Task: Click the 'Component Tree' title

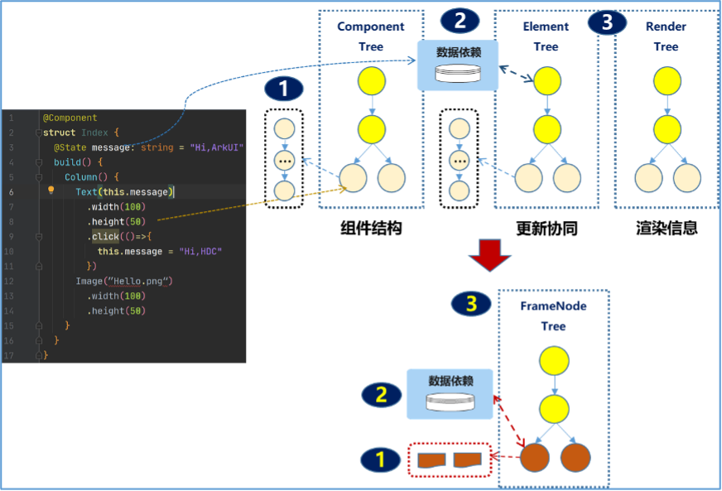Action: [371, 36]
